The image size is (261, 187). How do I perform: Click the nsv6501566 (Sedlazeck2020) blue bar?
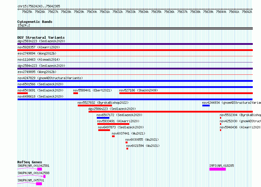tap(135, 87)
